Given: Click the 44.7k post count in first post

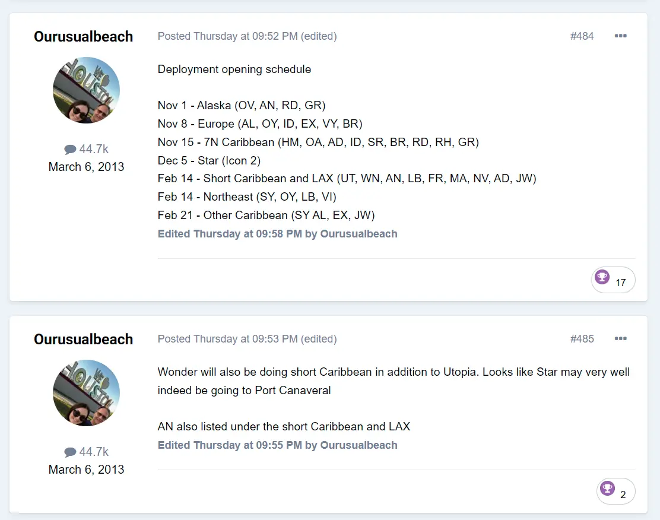Looking at the screenshot, I should tap(94, 149).
